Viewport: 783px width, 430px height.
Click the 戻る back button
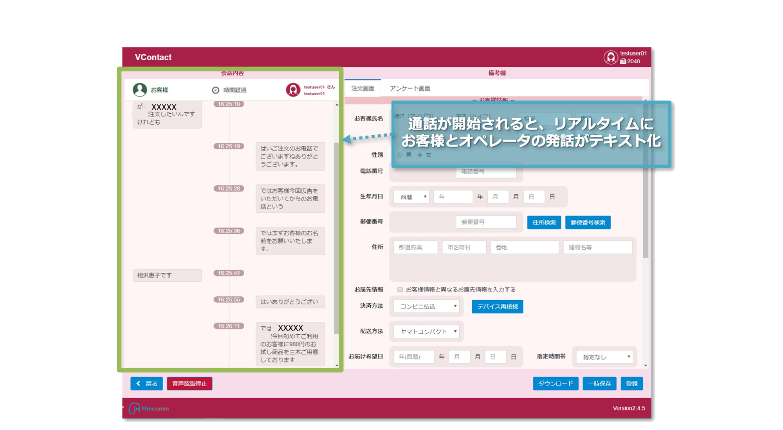[147, 384]
